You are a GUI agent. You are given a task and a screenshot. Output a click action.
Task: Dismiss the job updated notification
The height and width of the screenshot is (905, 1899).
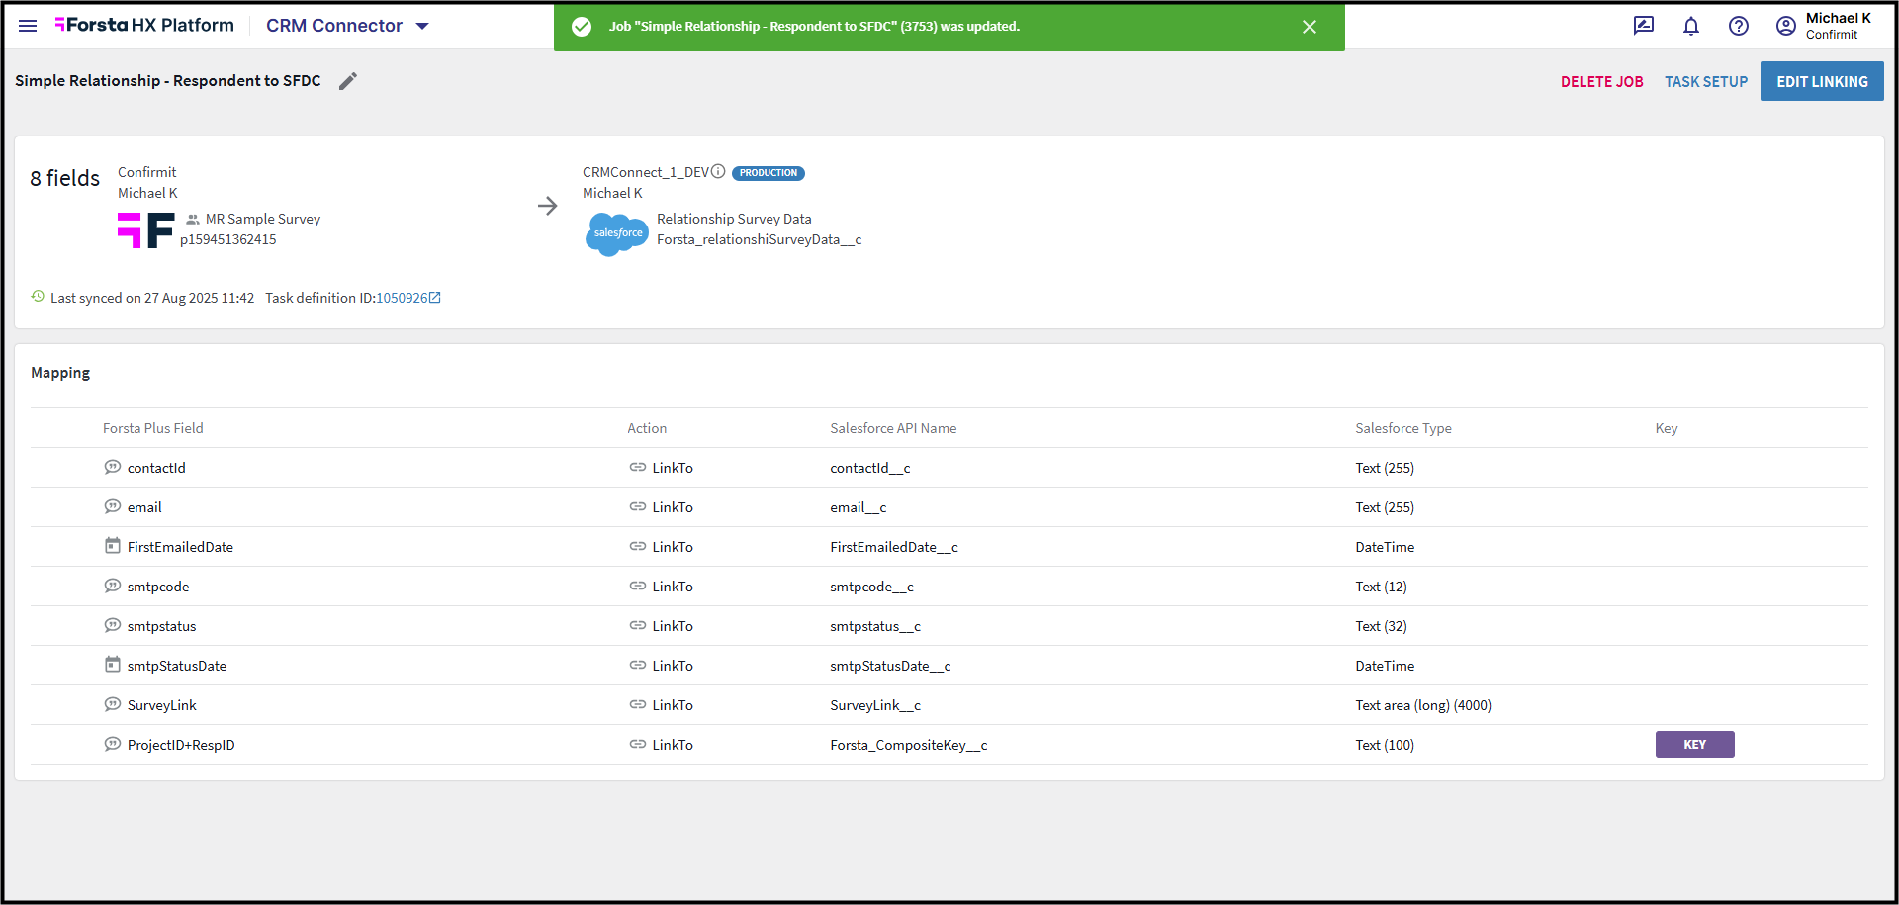coord(1310,27)
